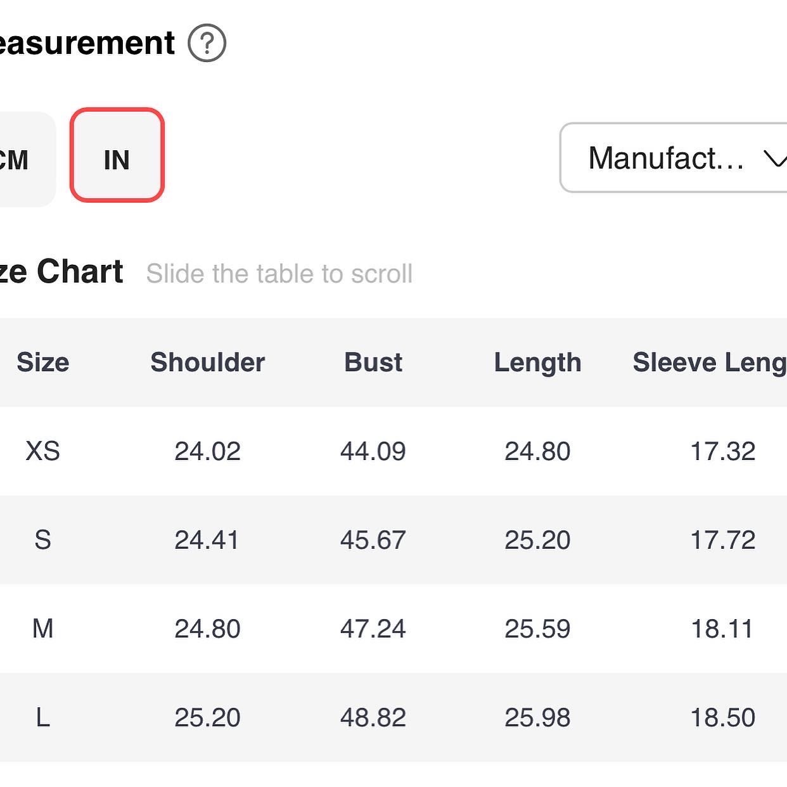The image size is (787, 787).
Task: Select the L size row
Action: point(42,717)
